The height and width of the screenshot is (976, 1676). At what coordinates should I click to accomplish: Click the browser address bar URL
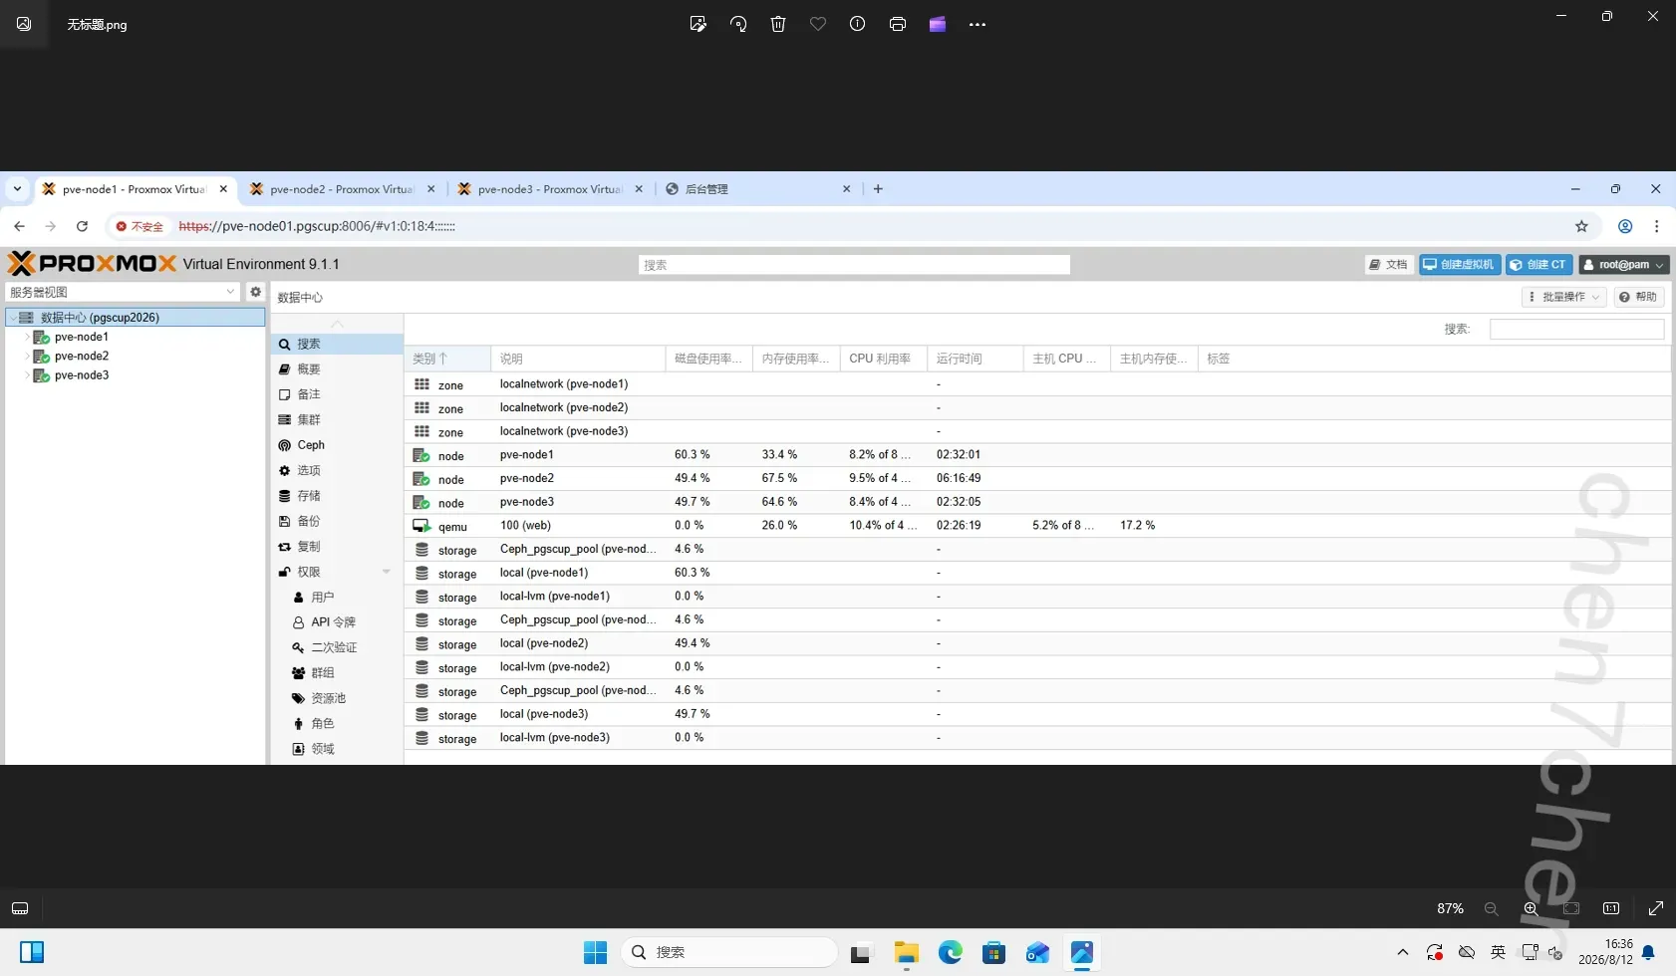317,226
